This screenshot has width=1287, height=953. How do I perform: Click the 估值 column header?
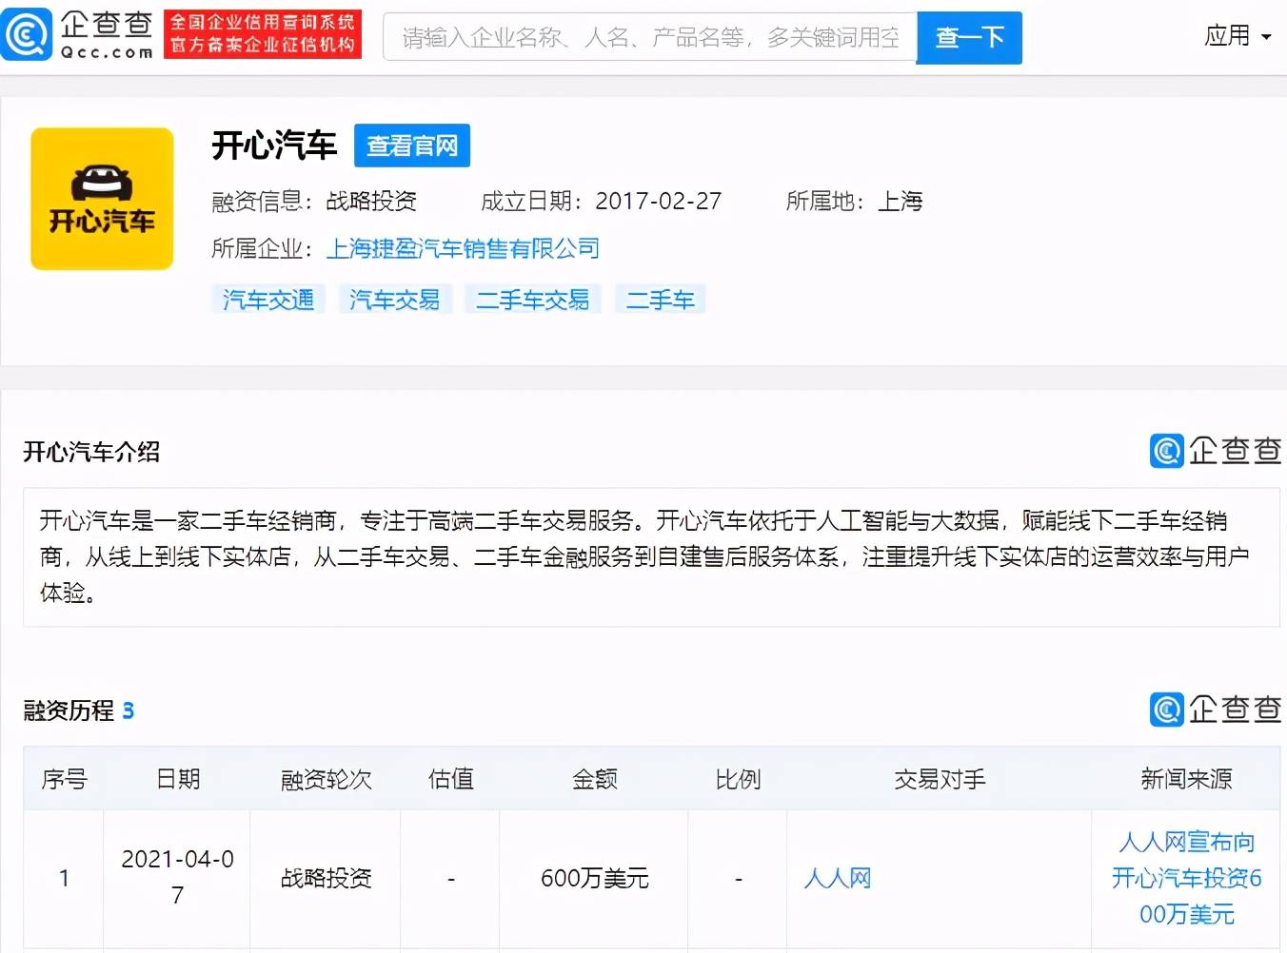(451, 780)
